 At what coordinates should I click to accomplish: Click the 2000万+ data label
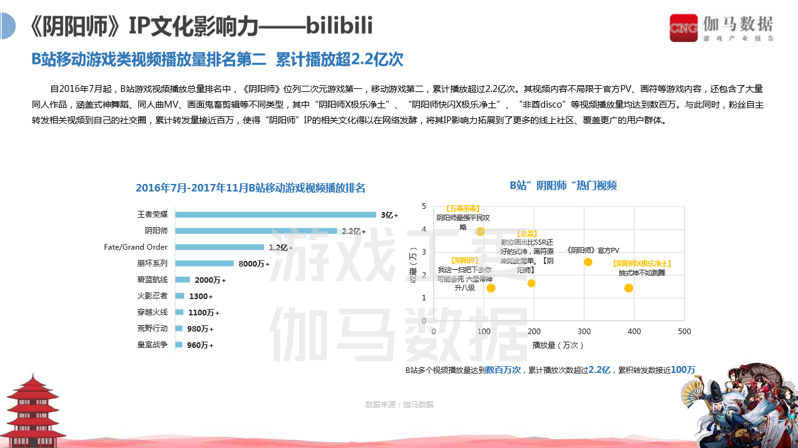pos(210,280)
